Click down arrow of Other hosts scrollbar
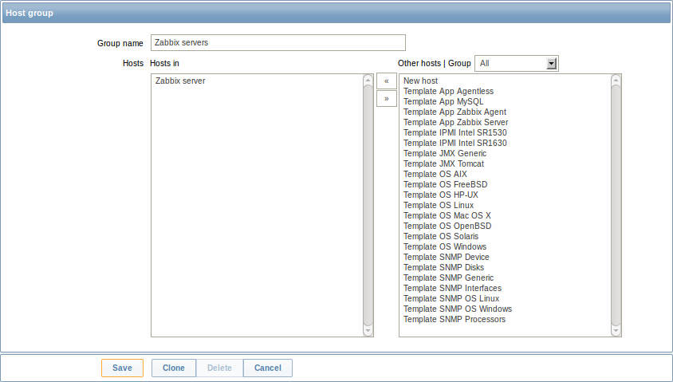 tap(616, 331)
